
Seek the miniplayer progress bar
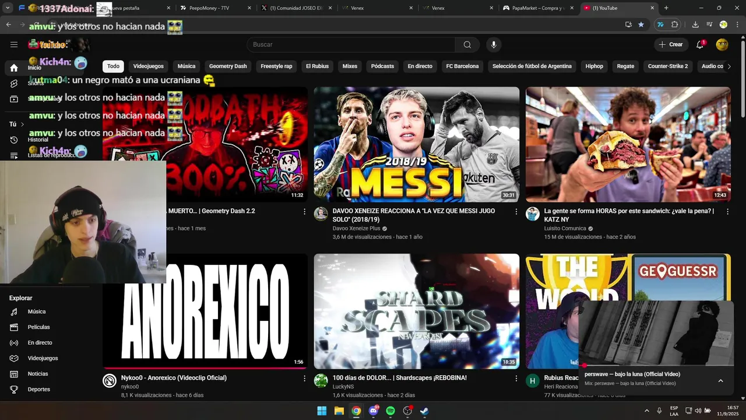tap(656, 366)
